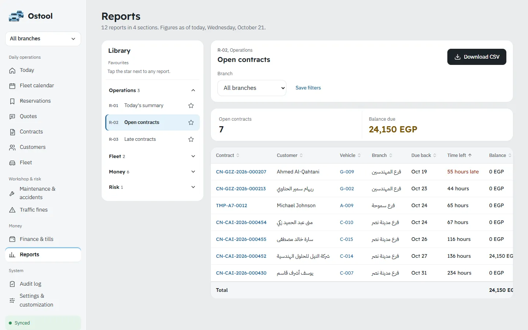Open the Branch filter dropdown

point(252,88)
